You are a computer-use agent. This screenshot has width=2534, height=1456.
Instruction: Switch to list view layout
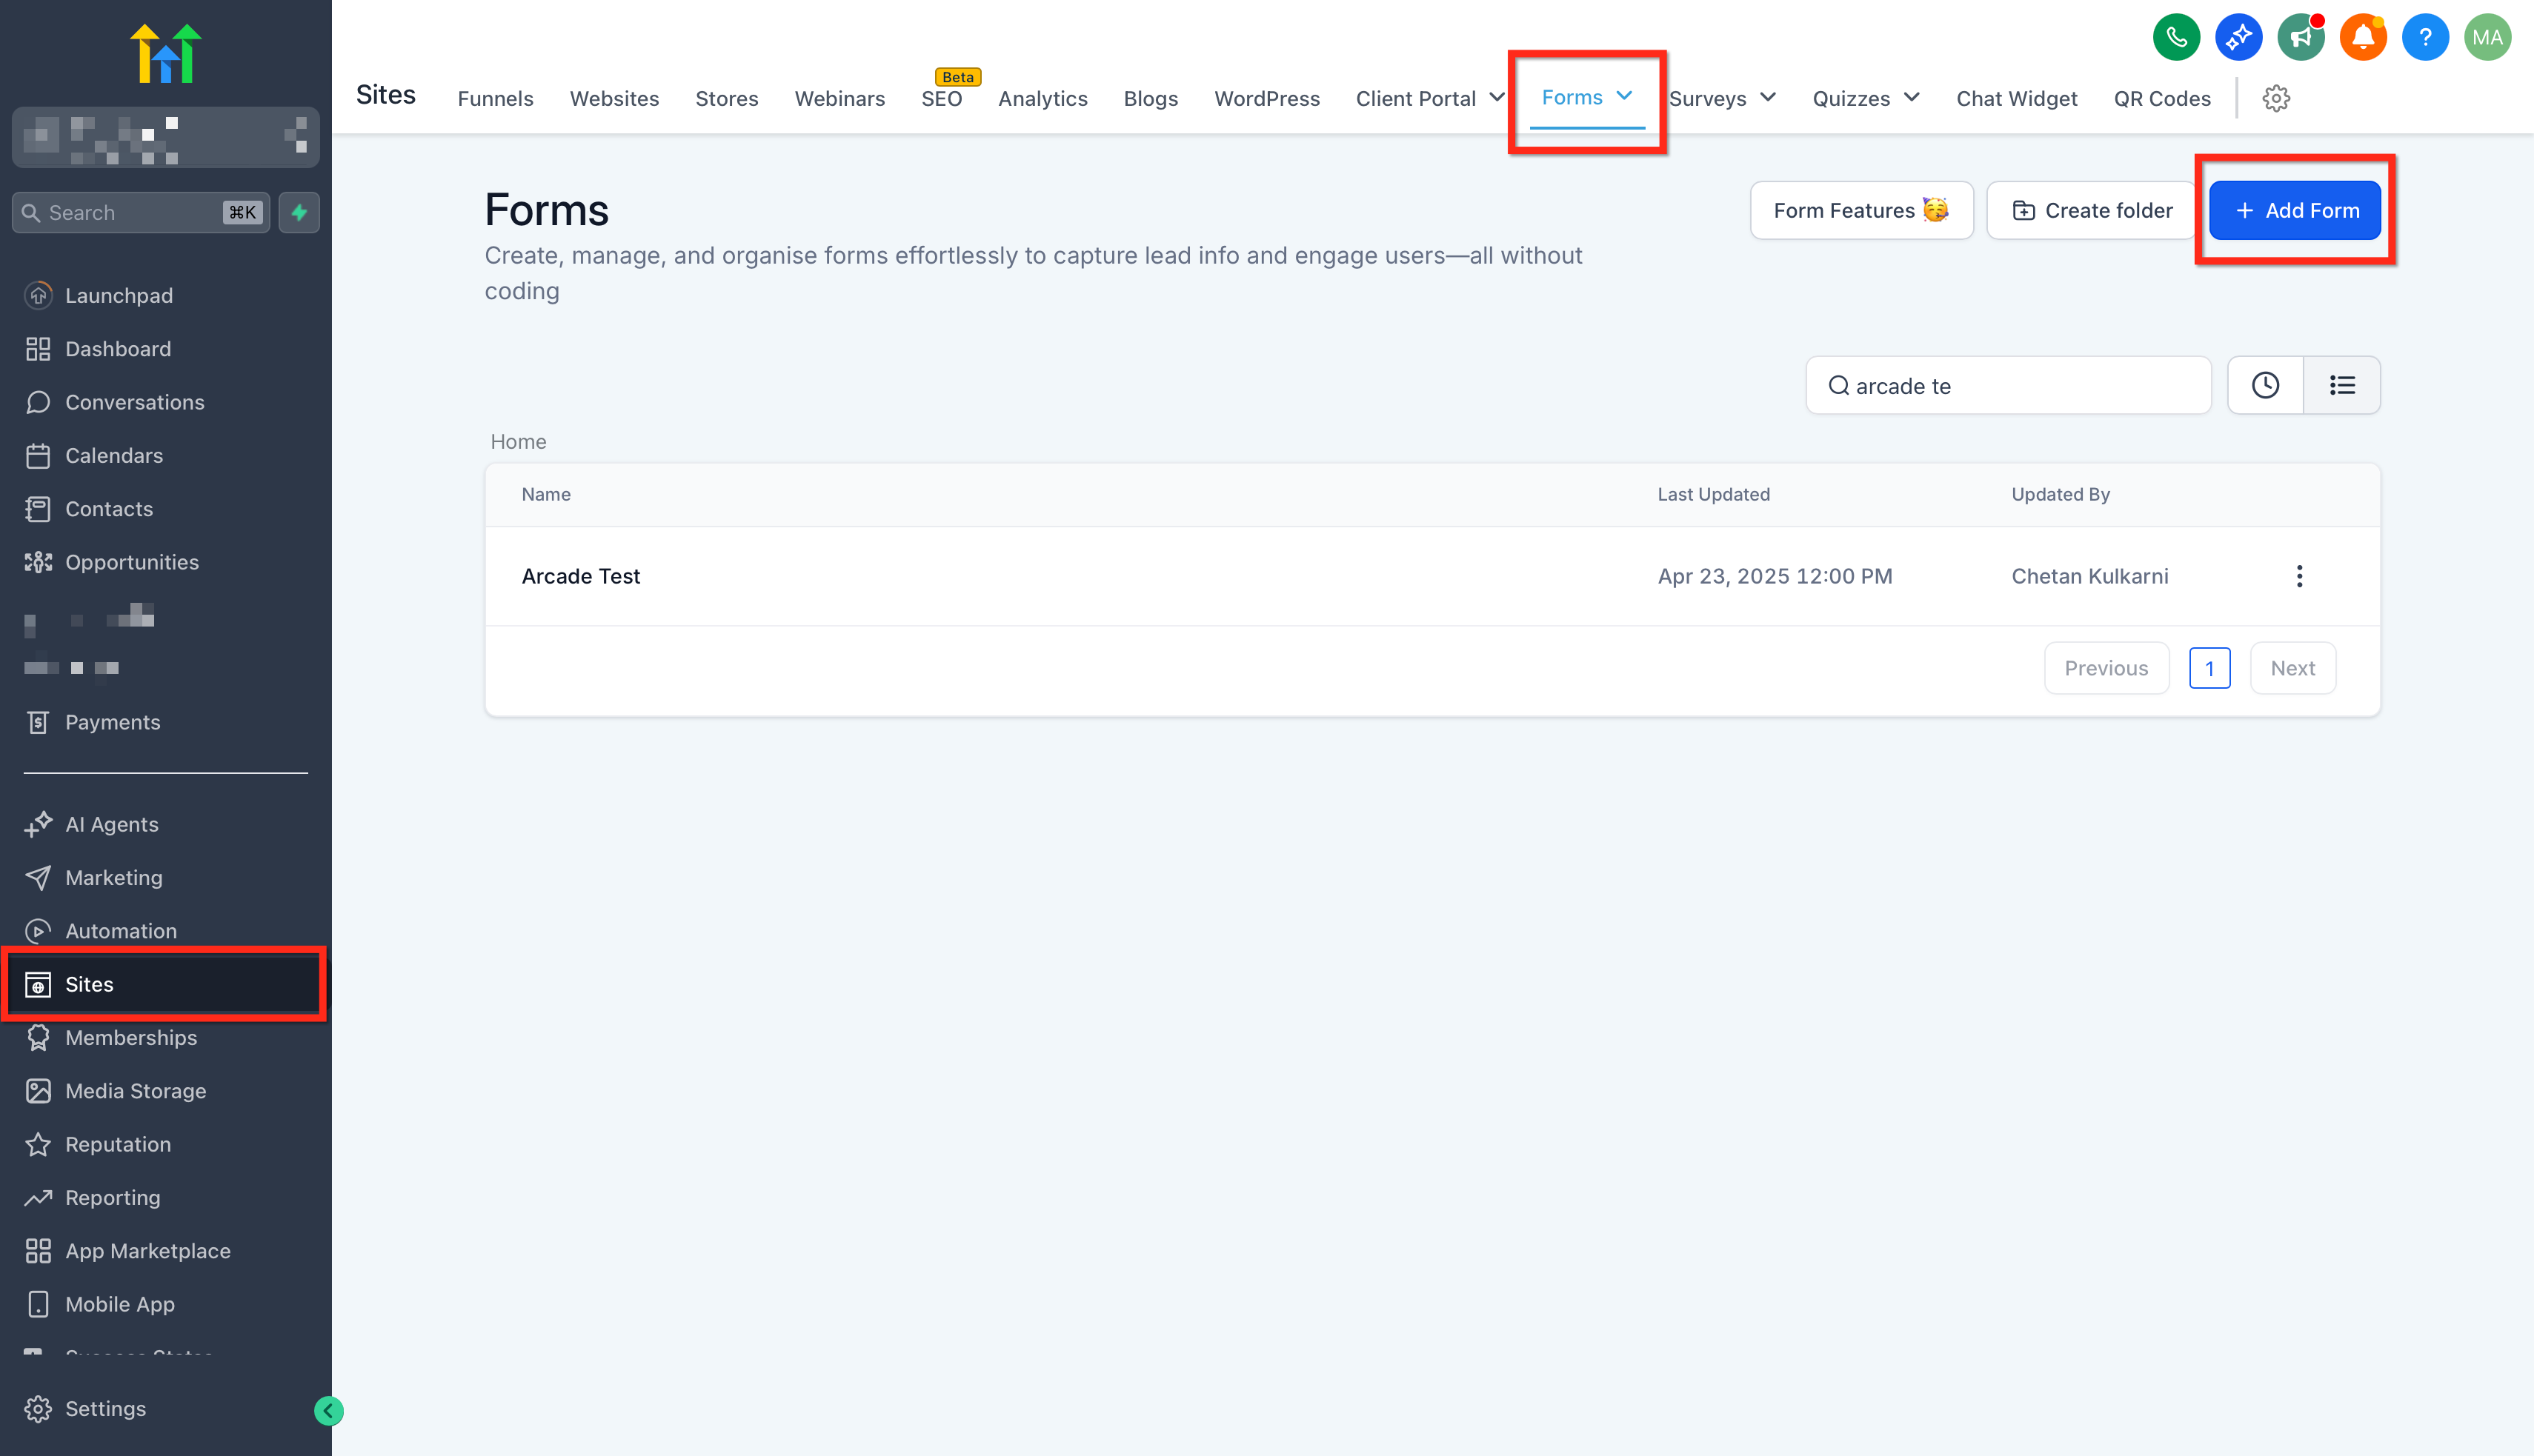2342,385
